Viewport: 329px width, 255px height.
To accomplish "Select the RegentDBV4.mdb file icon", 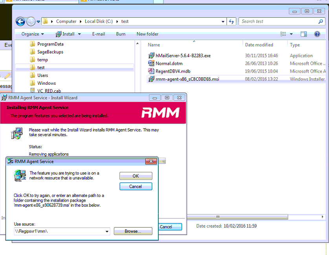I will click(151, 71).
